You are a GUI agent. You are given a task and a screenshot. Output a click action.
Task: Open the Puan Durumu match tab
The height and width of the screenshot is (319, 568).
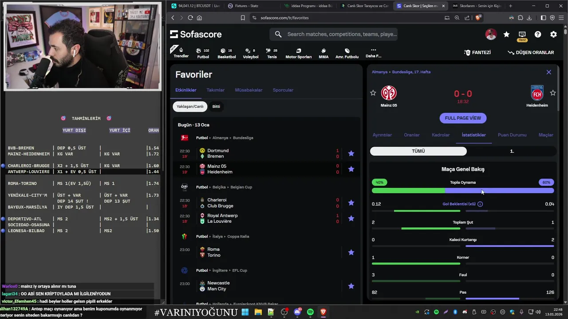[x=512, y=135]
